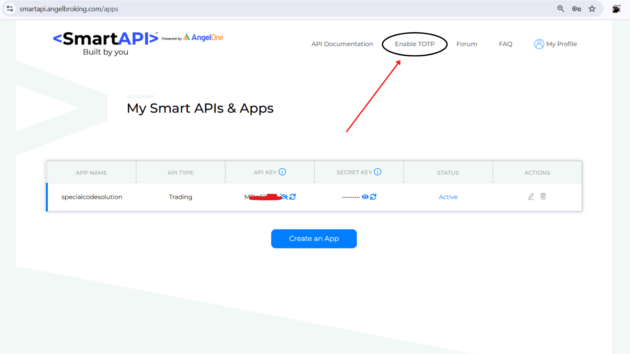View site information icon in address bar
630x354 pixels.
[10, 9]
